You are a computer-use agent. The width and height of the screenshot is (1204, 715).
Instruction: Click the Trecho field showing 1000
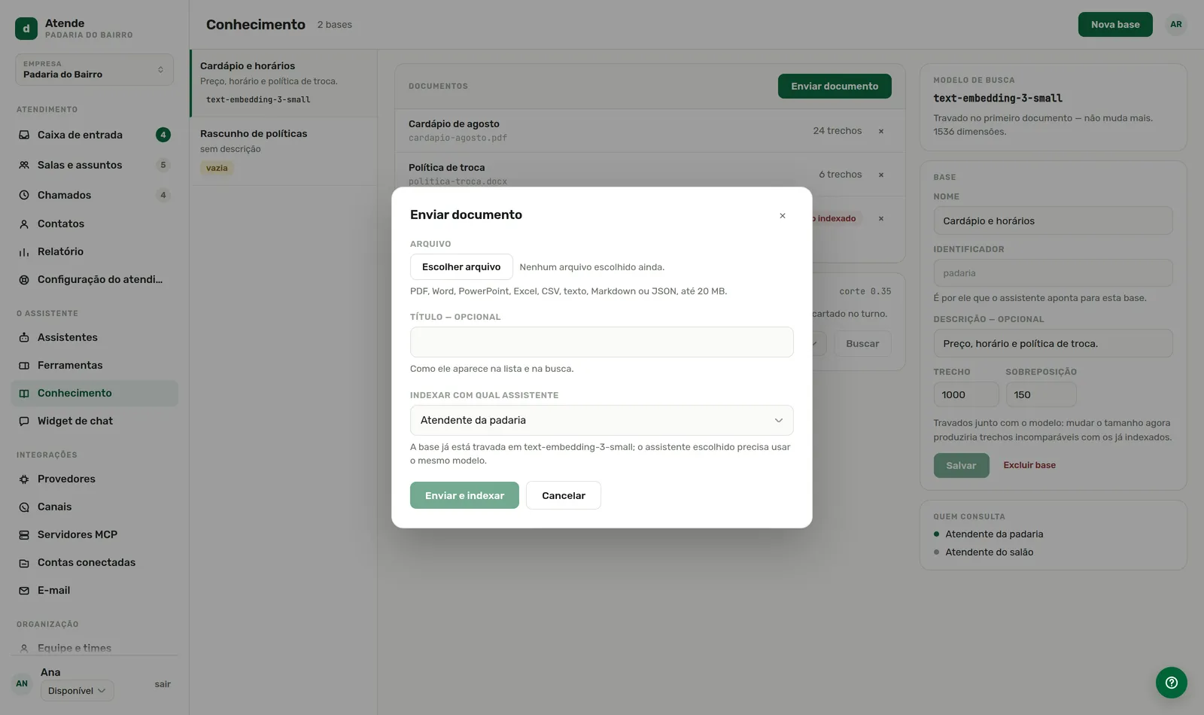[966, 394]
